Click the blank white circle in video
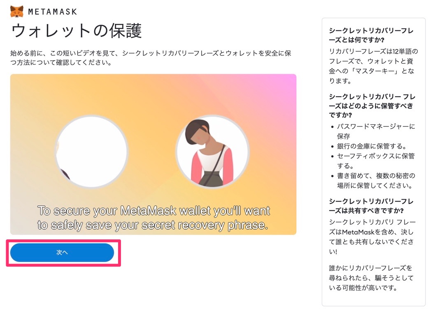The width and height of the screenshot is (435, 315). coord(91,151)
